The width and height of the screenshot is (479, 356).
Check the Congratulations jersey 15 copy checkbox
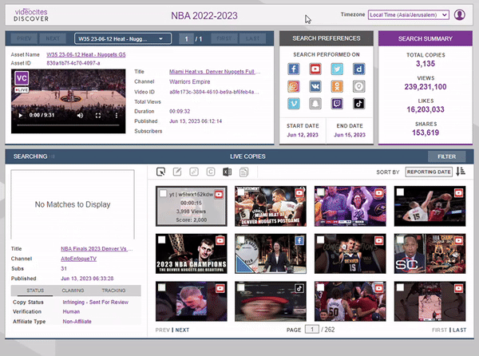pyautogui.click(x=320, y=239)
